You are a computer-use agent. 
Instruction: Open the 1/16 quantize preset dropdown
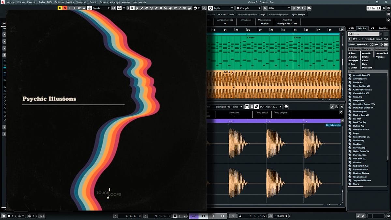coord(279,8)
